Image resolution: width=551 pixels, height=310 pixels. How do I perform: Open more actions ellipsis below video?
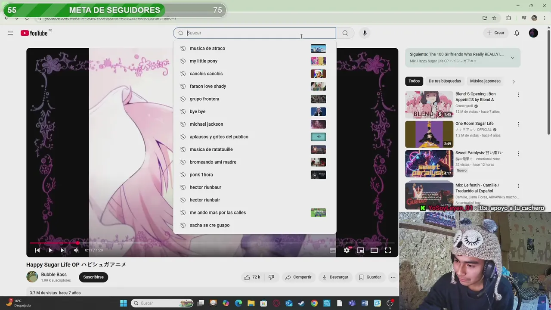tap(393, 277)
